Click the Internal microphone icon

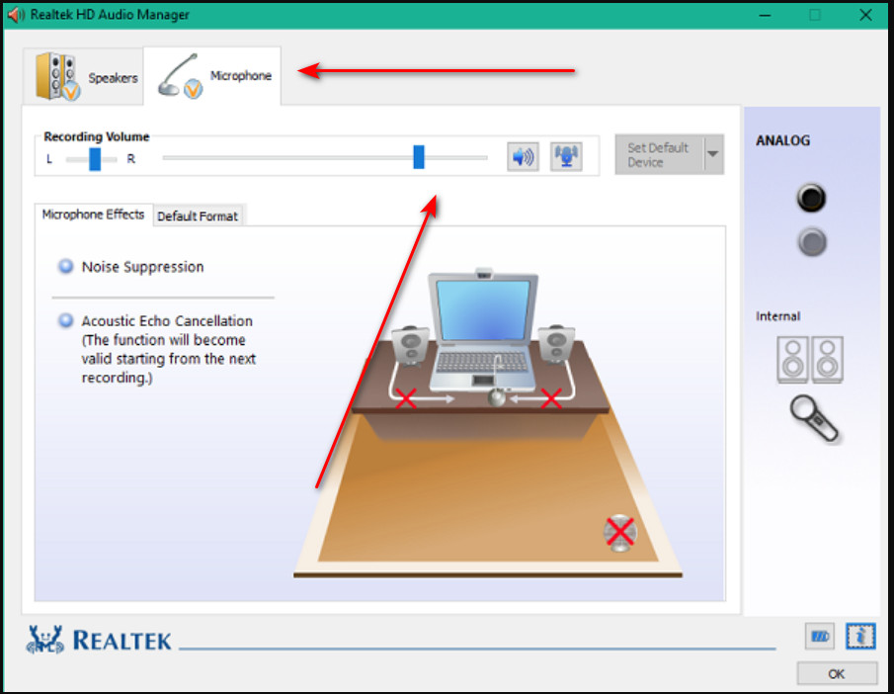click(810, 417)
